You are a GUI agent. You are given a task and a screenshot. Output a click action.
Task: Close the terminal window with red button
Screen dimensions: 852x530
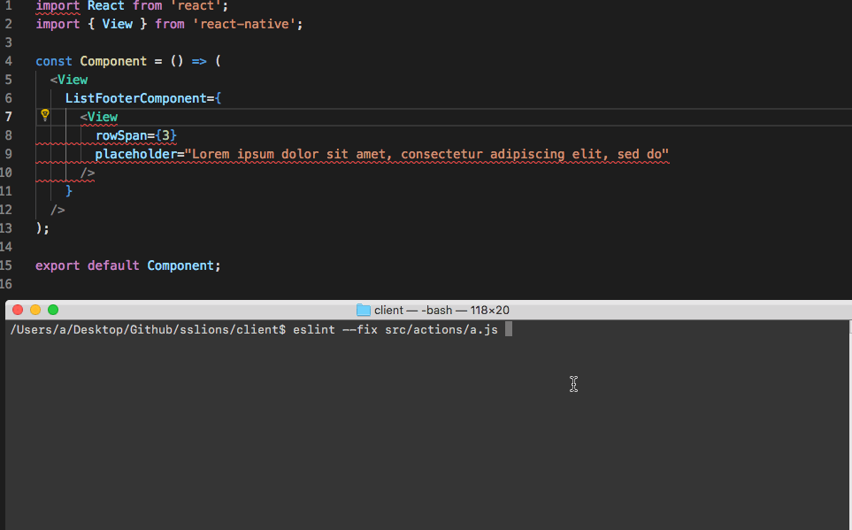click(18, 310)
